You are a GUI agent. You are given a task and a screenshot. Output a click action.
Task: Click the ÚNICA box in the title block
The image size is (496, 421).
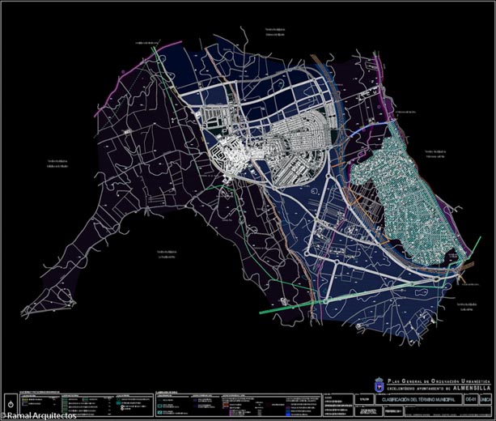[x=485, y=399]
